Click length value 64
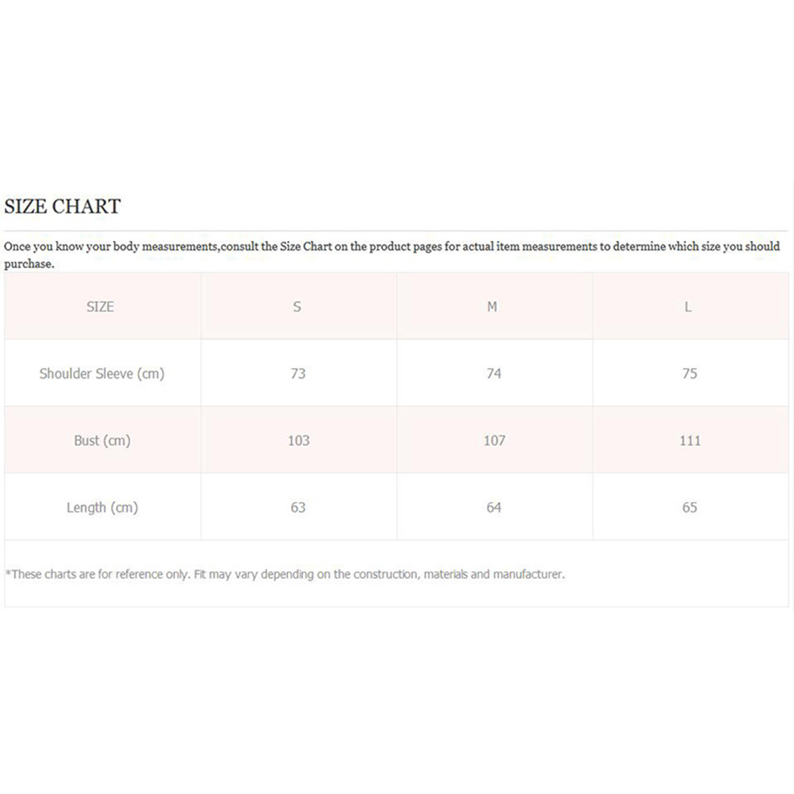 point(494,507)
